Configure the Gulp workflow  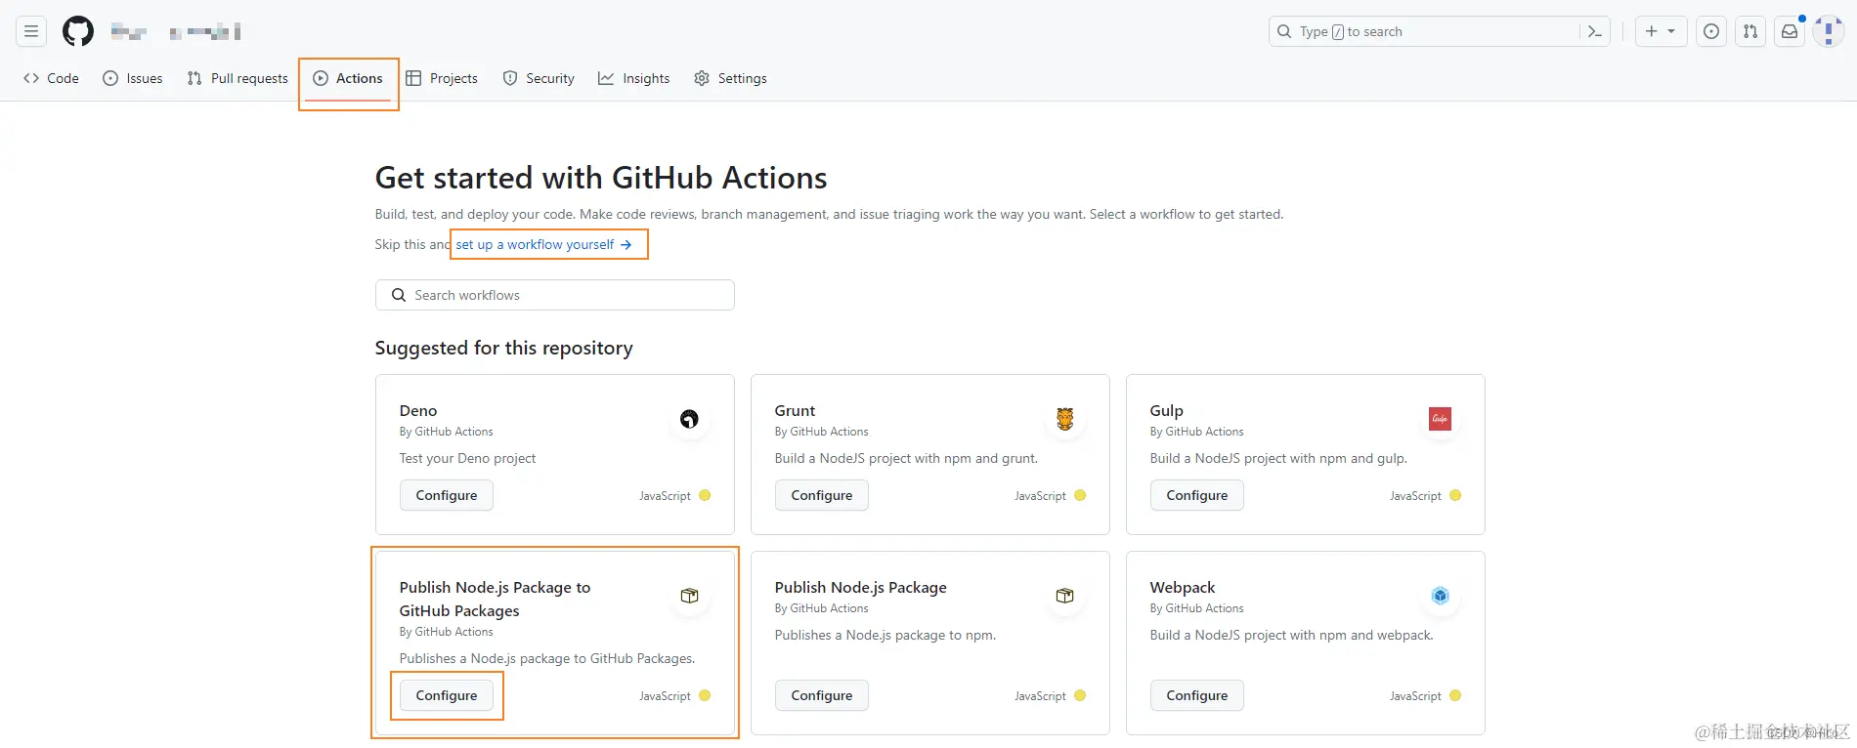(1196, 495)
